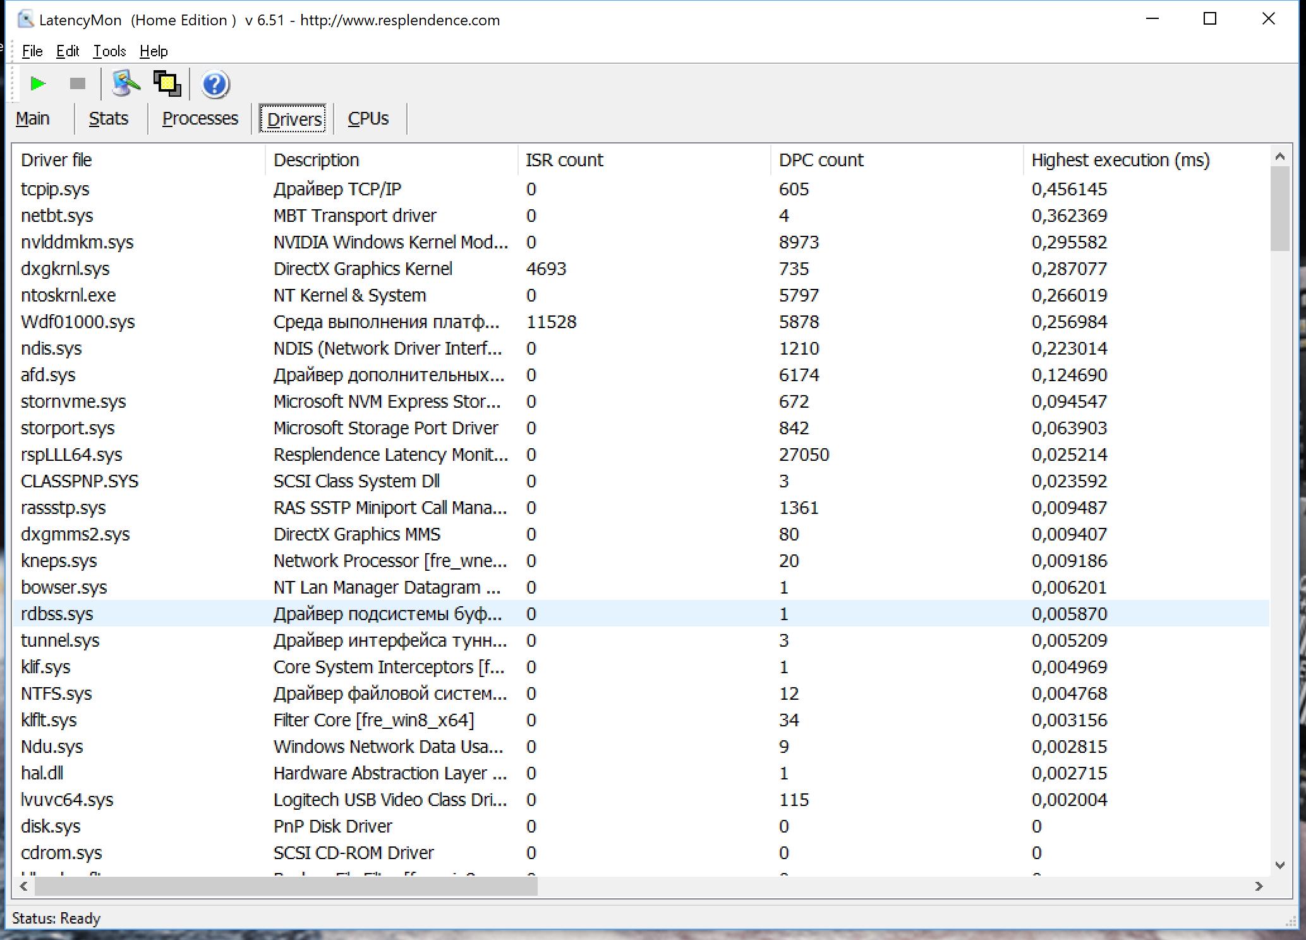This screenshot has height=940, width=1306.
Task: Open the Tools menu
Action: pos(109,51)
